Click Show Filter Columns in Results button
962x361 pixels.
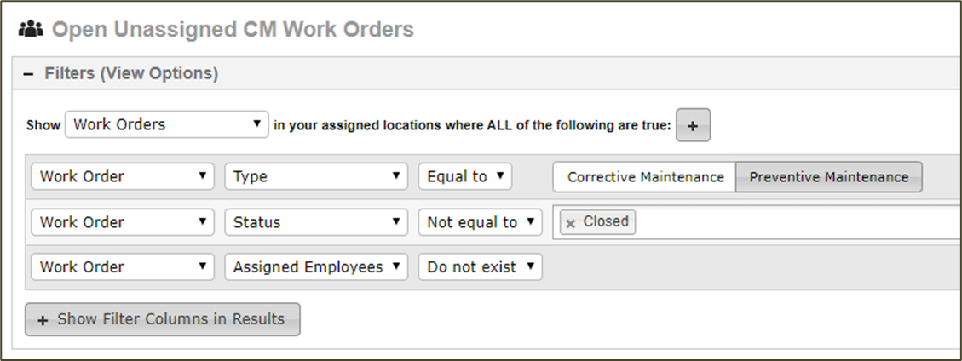click(x=163, y=319)
